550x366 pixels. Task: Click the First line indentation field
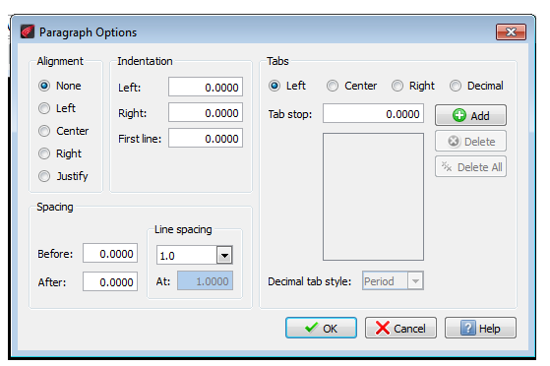[206, 138]
